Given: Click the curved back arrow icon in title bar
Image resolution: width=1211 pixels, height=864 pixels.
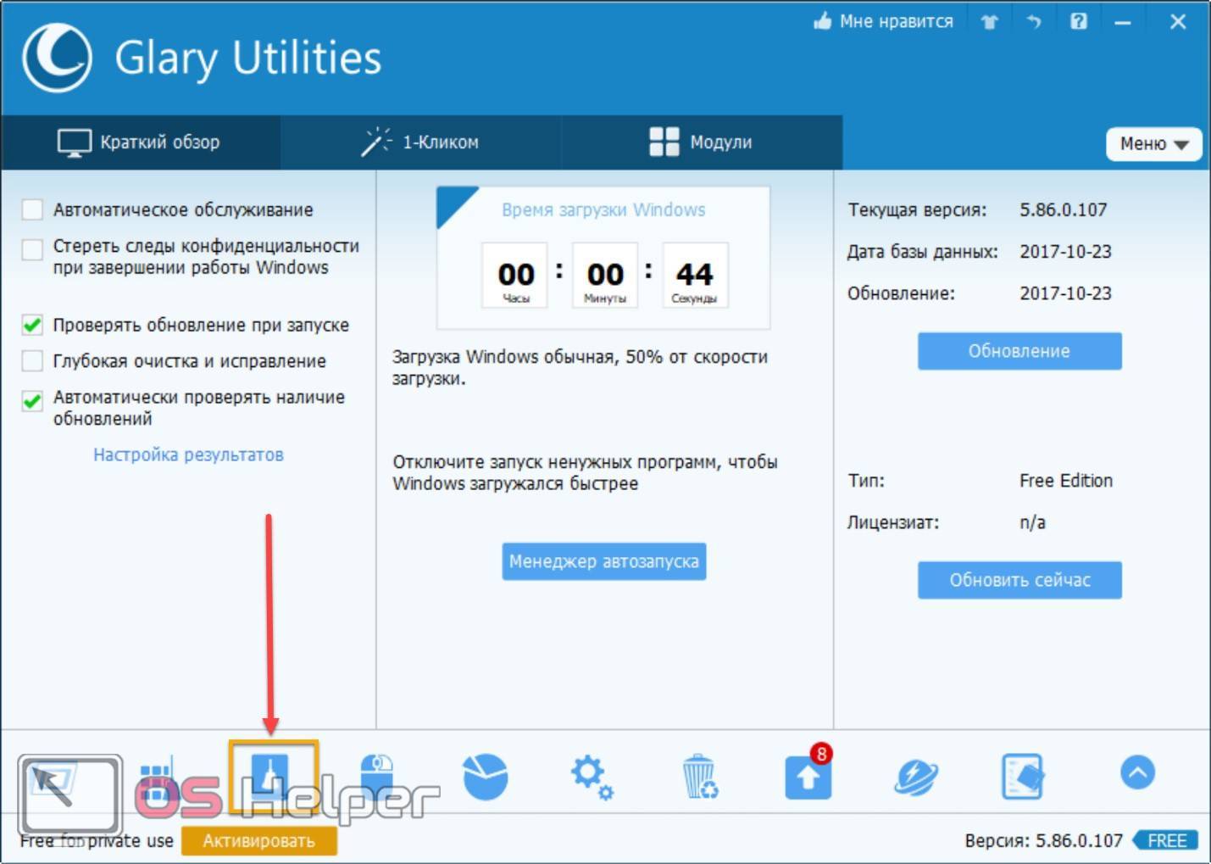Looking at the screenshot, I should (1033, 22).
